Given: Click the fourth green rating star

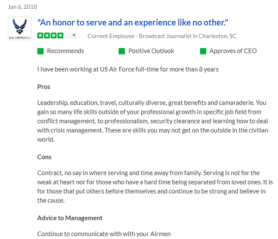Looking at the screenshot, I should 60,36.
